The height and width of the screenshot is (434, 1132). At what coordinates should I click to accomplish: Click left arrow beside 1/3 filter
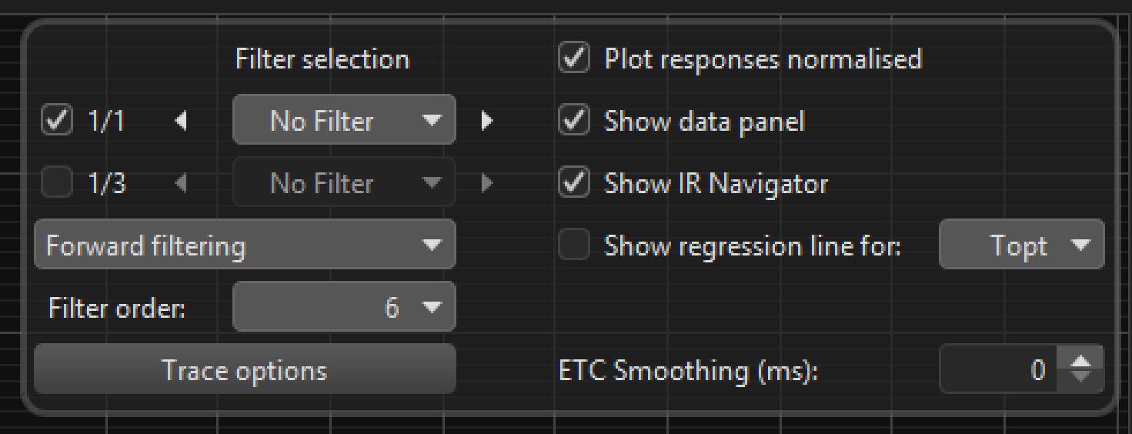(x=181, y=184)
